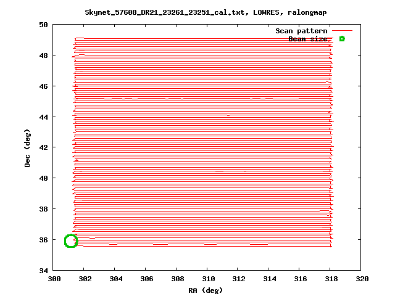Click the y-axis tick label 48
The image size is (395, 296).
[43, 55]
